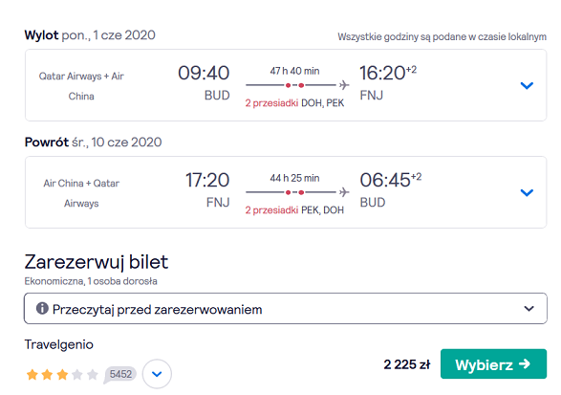This screenshot has width=561, height=395.
Task: Click third star of Travelgenio rating
Action: coord(62,375)
